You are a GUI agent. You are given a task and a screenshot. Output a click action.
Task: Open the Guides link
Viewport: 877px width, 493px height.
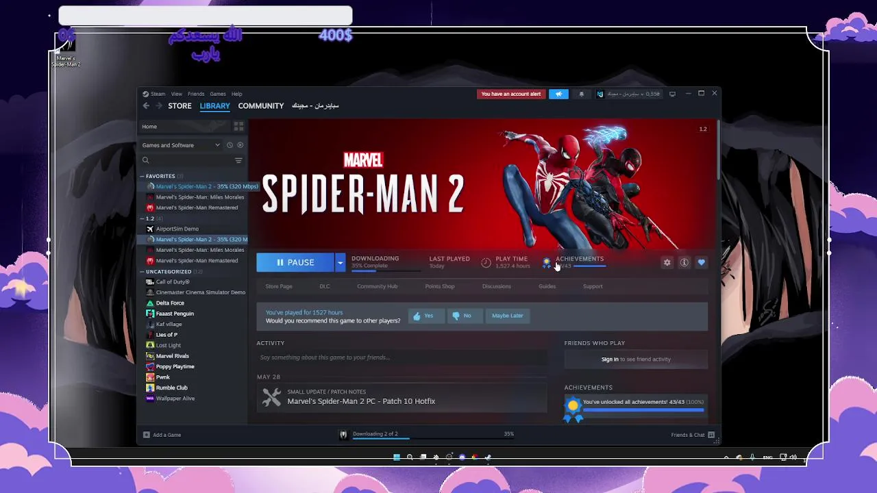pyautogui.click(x=547, y=286)
